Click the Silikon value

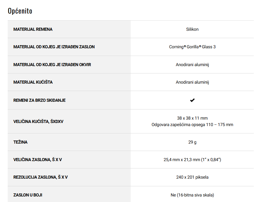tap(192, 29)
